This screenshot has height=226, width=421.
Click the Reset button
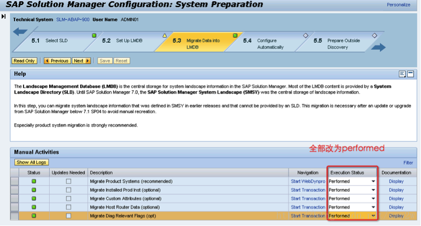[122, 61]
